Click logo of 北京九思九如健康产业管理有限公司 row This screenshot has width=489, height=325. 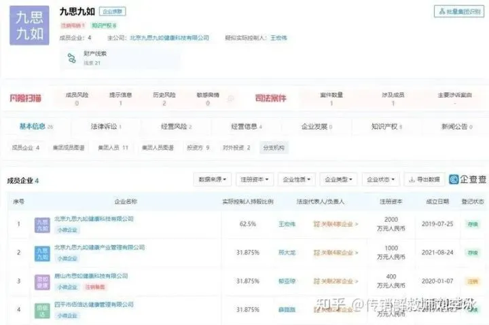(x=43, y=253)
